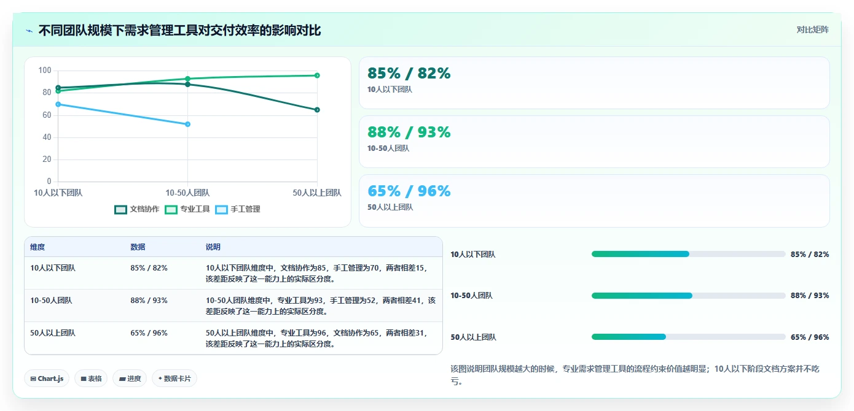Select the 88% / 93% data card
Screen dimensions: 854x411
(594, 142)
